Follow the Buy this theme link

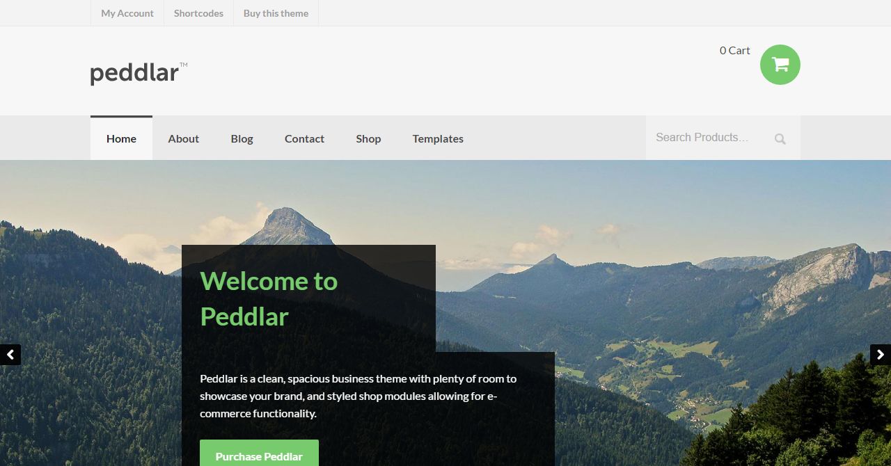(x=276, y=13)
